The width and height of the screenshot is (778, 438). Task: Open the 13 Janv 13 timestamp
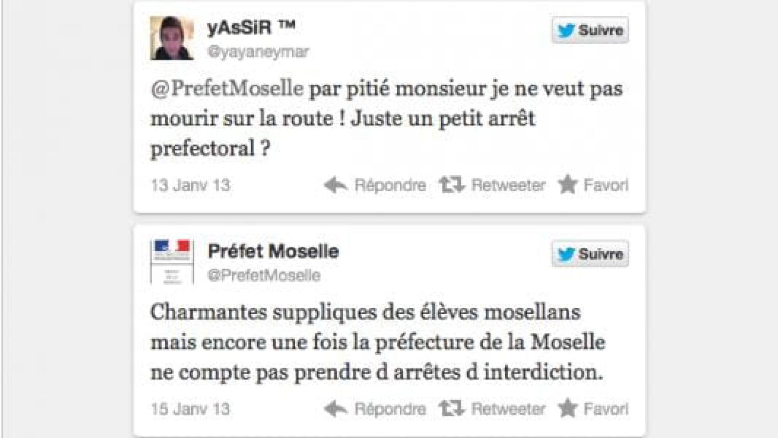(190, 185)
